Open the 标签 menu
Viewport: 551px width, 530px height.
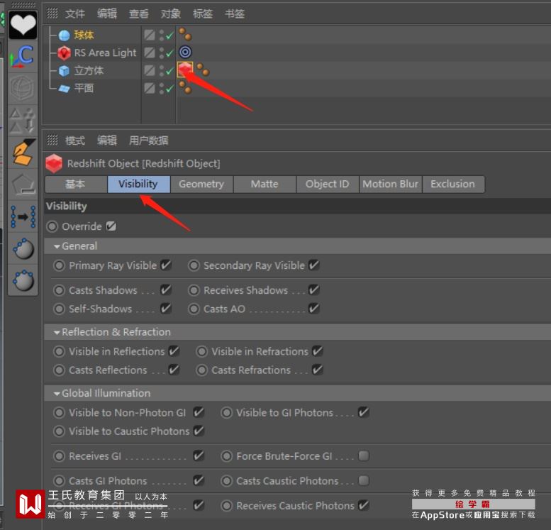(x=203, y=13)
